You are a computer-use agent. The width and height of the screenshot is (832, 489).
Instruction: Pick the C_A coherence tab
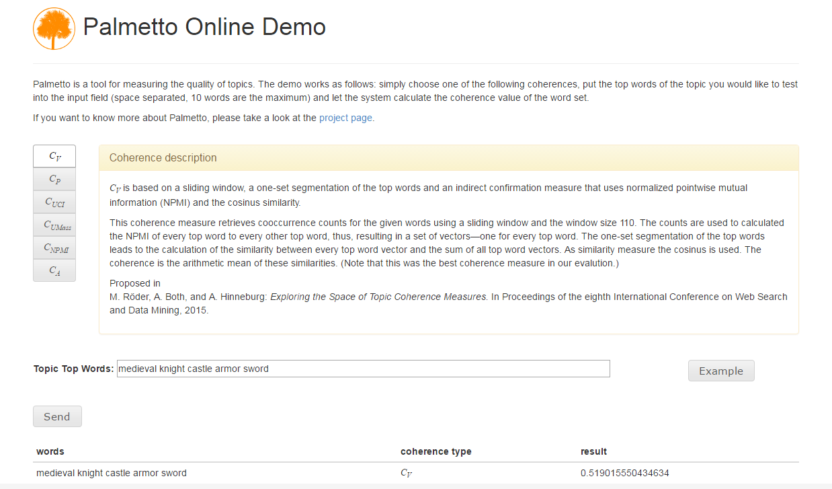point(54,270)
